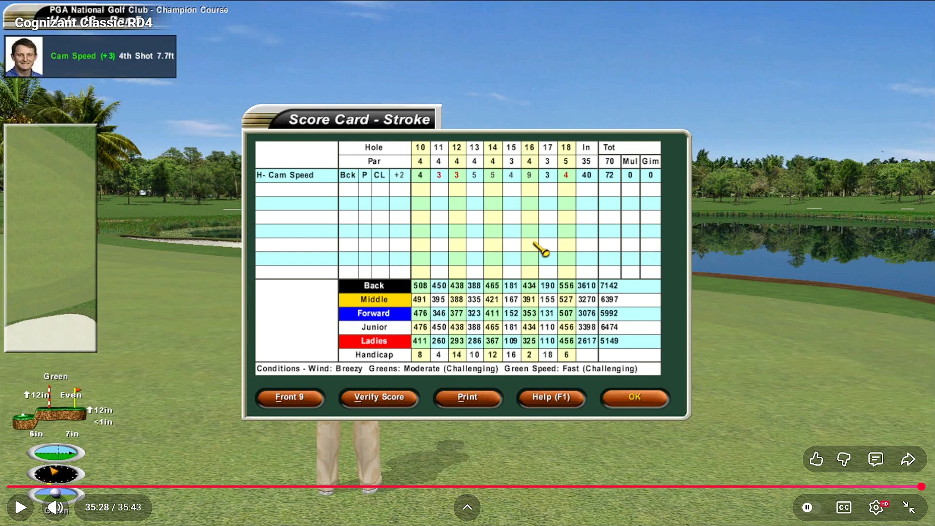Open Help (F1) in scorecard dialog
Image resolution: width=935 pixels, height=526 pixels.
pos(551,397)
